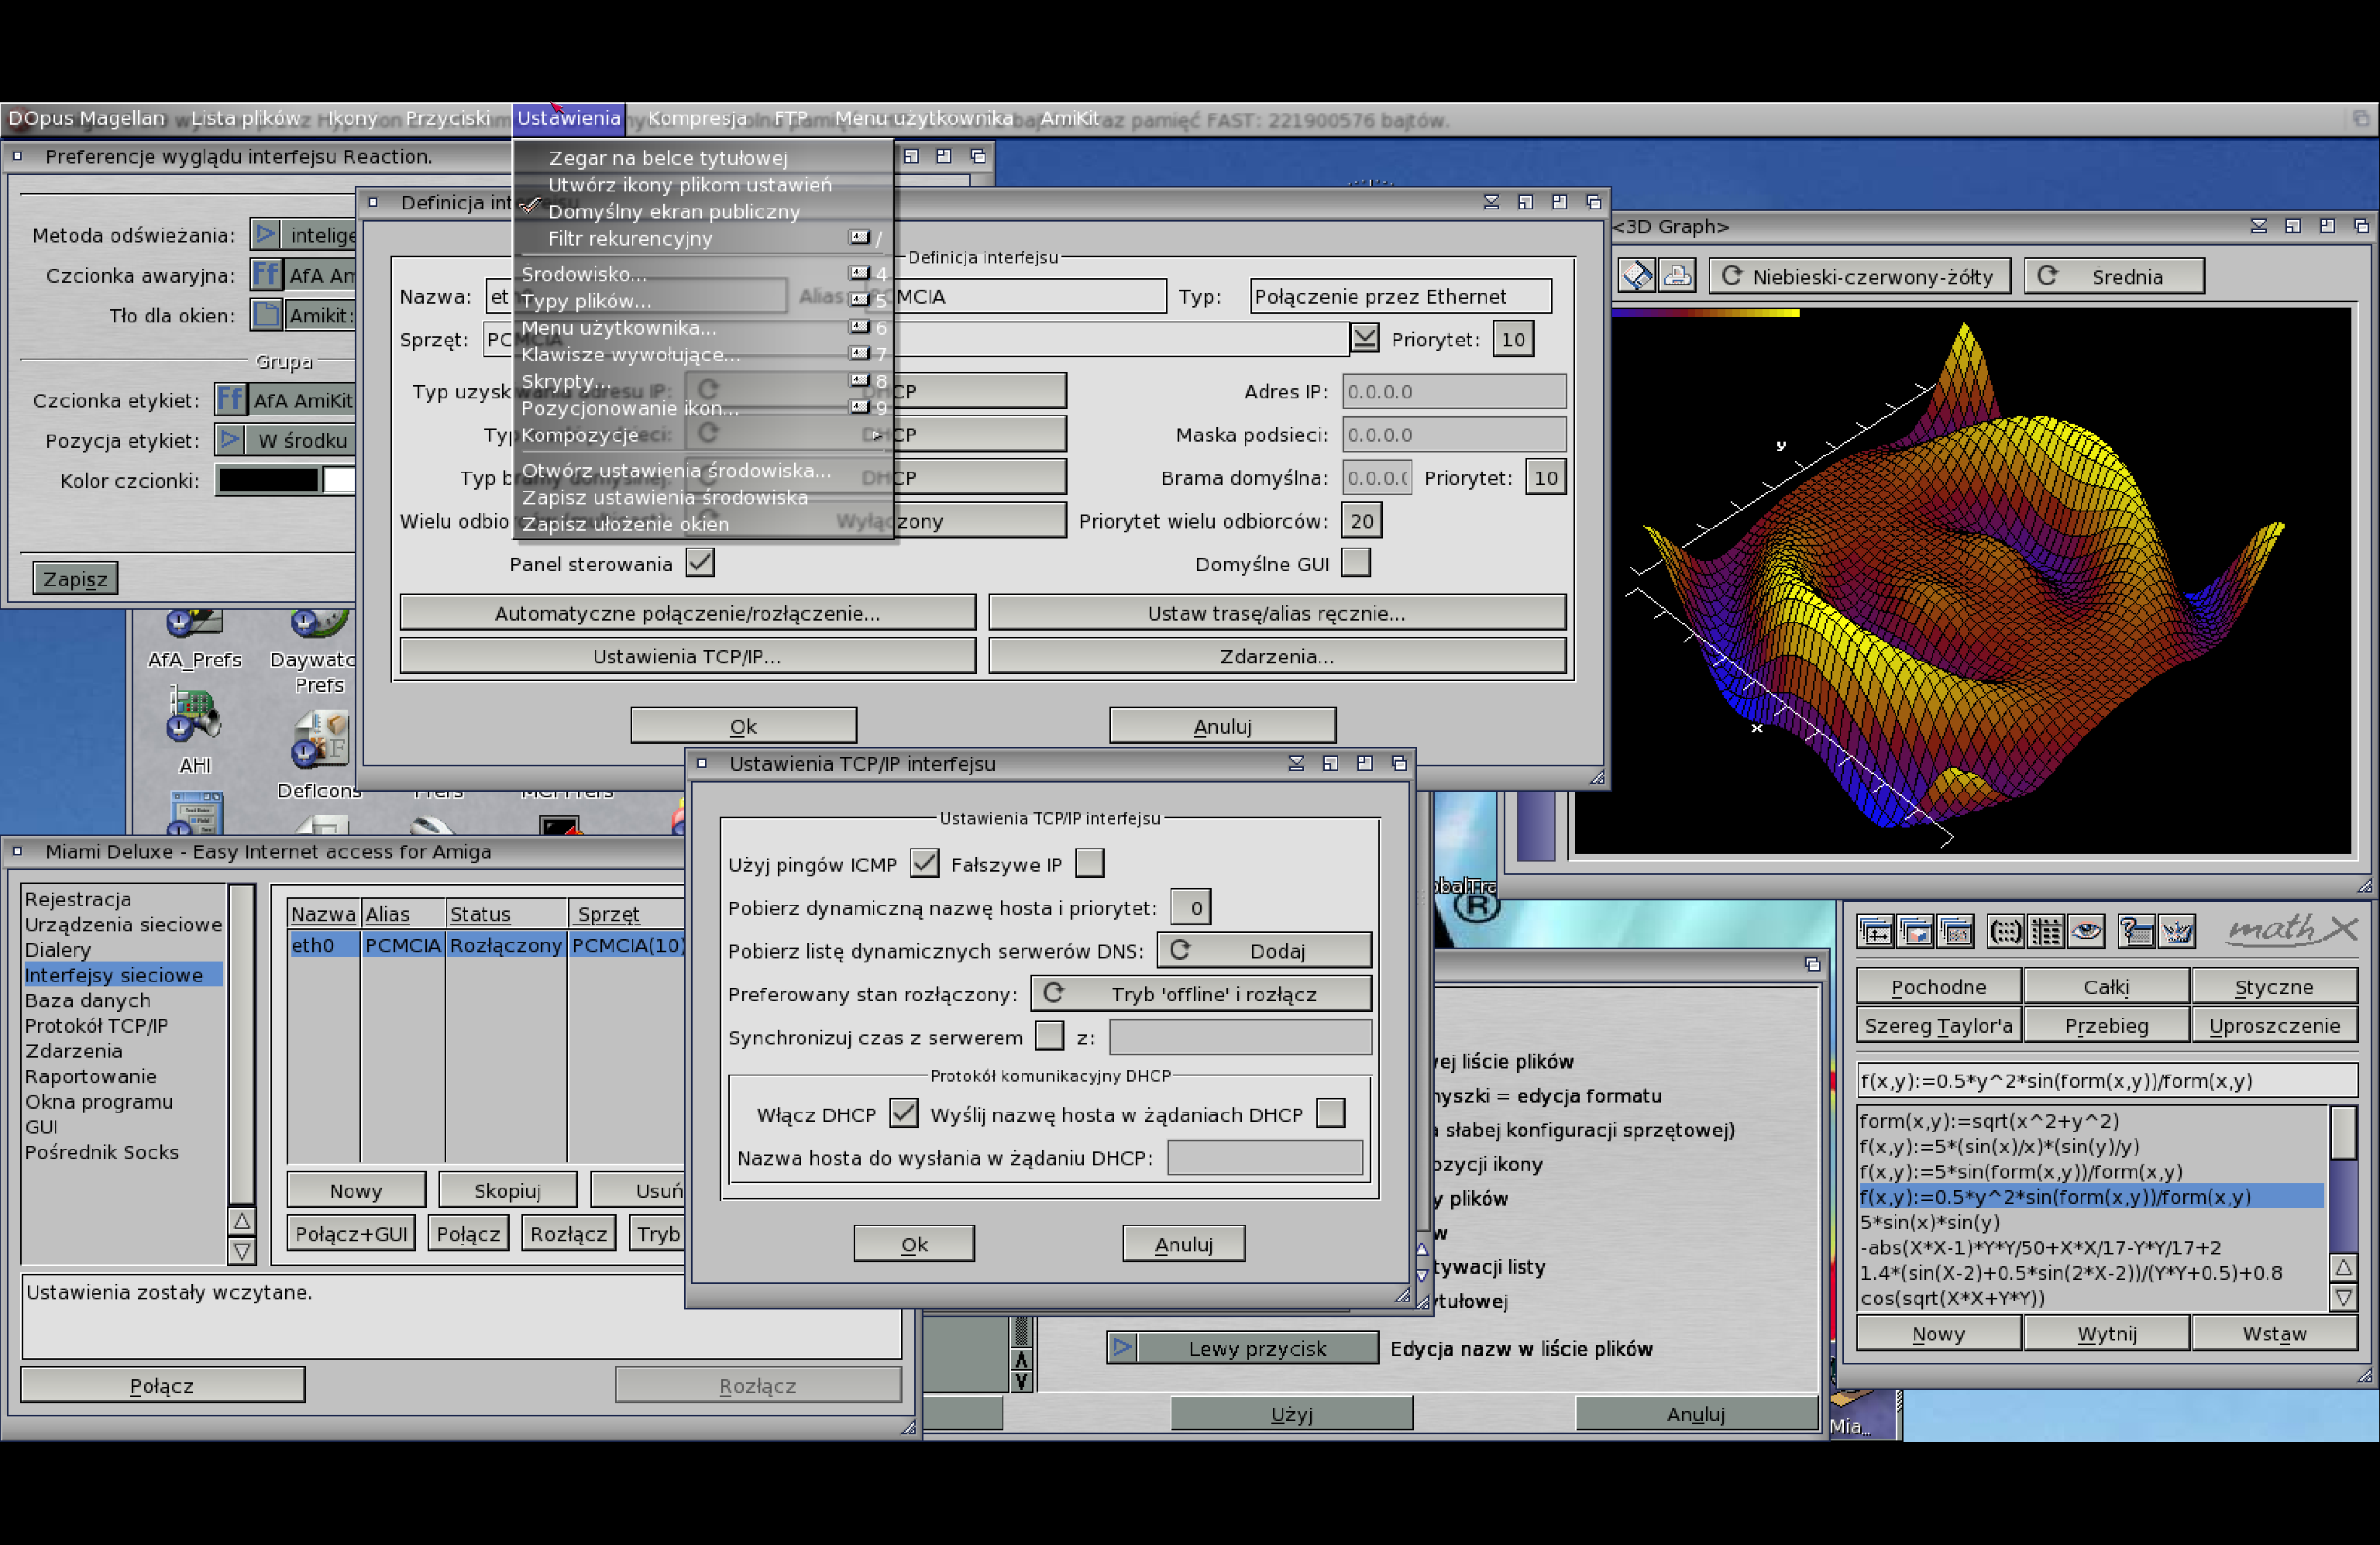Click the eye icon in mathX toolbar
Image resolution: width=2380 pixels, height=1545 pixels.
coord(2086,931)
